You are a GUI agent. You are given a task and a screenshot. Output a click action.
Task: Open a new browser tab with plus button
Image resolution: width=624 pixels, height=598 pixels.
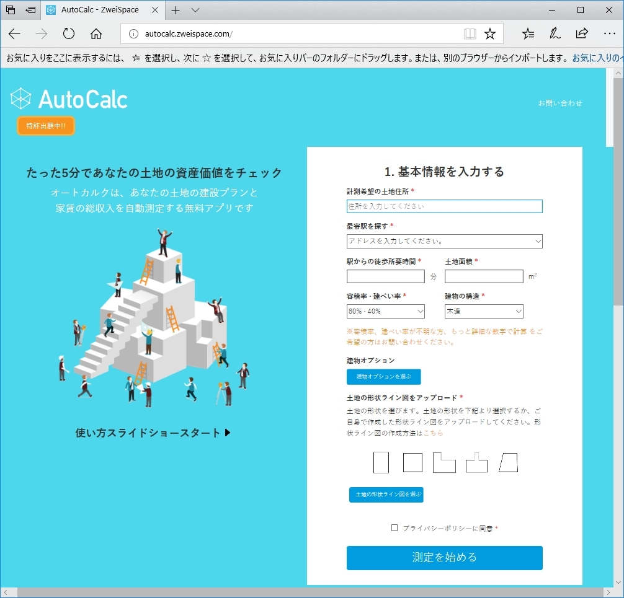176,10
